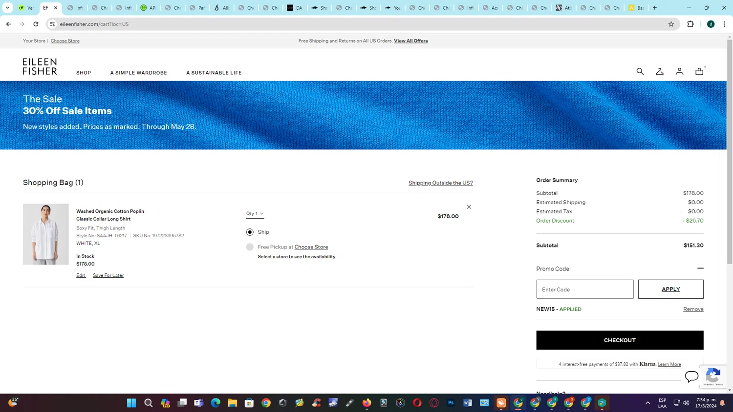The height and width of the screenshot is (412, 733).
Task: Select the Free Pickup radio option
Action: click(250, 247)
